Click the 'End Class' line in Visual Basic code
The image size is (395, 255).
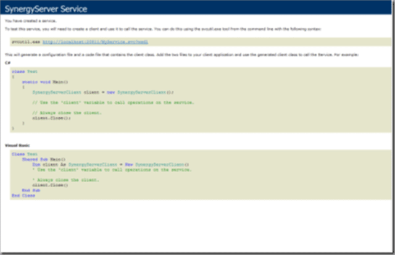(x=23, y=195)
